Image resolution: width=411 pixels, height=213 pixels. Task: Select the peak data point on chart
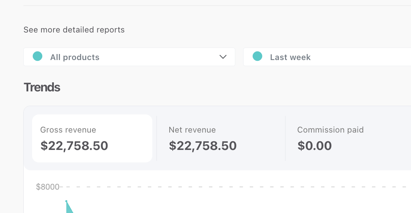point(66,201)
